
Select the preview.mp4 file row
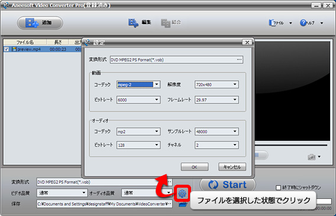click(x=43, y=49)
